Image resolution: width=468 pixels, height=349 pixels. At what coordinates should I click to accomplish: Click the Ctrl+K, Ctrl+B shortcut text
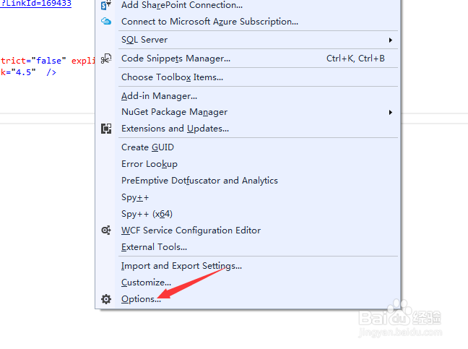coord(355,59)
